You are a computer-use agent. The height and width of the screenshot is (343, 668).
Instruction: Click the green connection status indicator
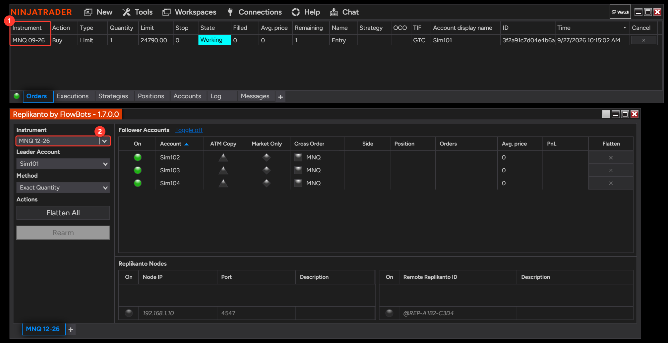(x=17, y=96)
